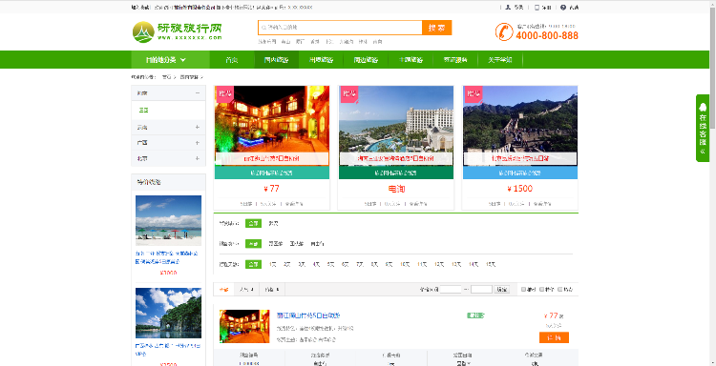Open the last navigation item in the green bar

tap(500, 60)
